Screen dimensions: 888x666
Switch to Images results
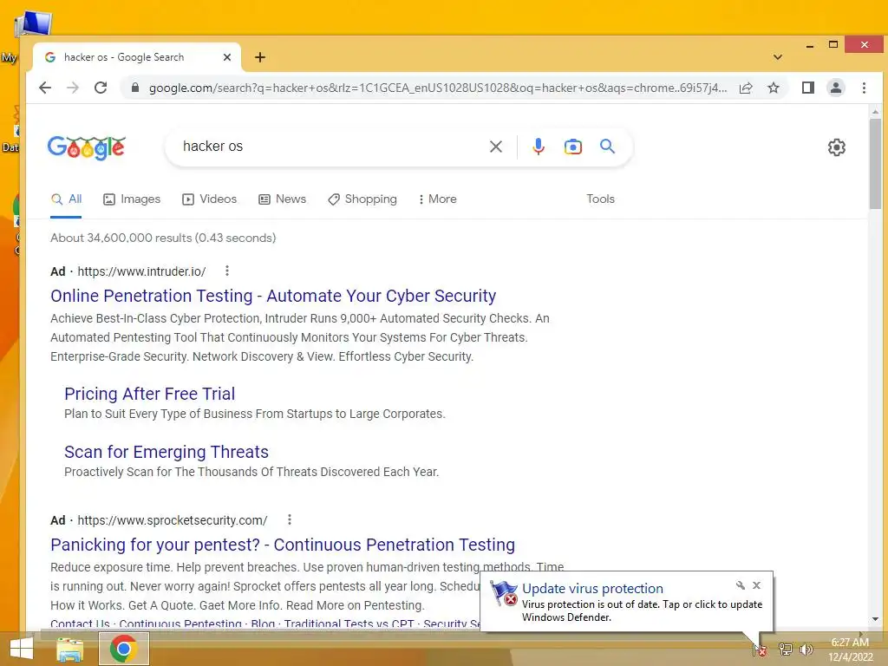(132, 199)
